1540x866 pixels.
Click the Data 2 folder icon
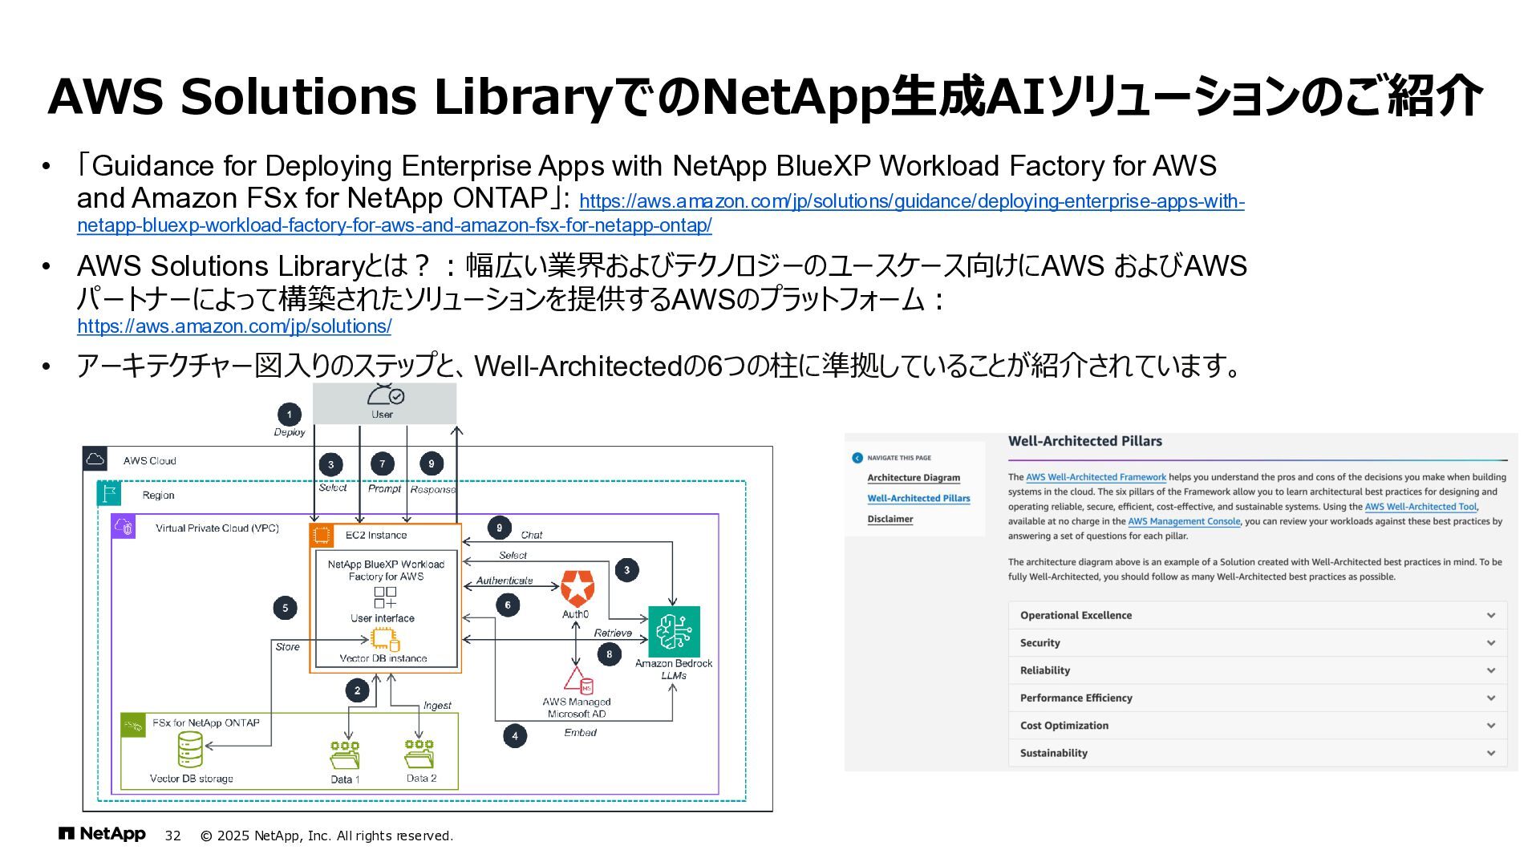pos(419,754)
